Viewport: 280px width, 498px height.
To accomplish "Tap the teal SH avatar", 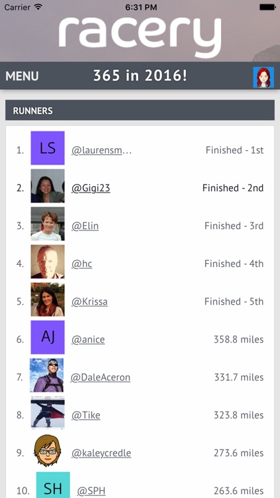I will click(53, 485).
